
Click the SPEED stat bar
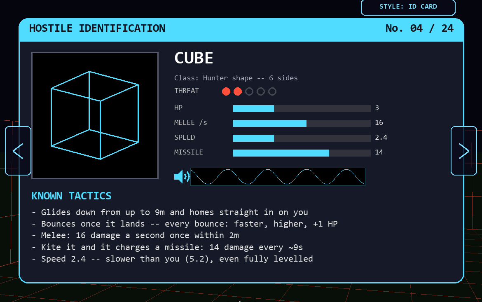tap(302, 138)
